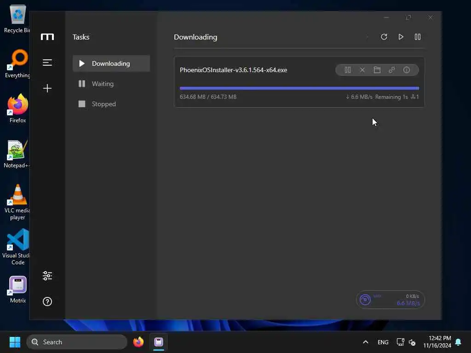Viewport: 471px width, 353px height.
Task: Pause all tasks from the header toolbar
Action: click(418, 37)
